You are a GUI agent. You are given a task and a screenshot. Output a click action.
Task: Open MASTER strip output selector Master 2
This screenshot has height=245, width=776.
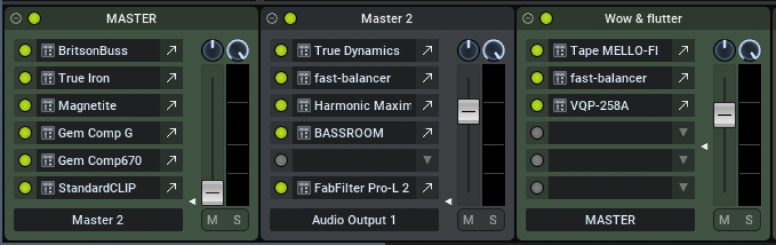tap(98, 220)
